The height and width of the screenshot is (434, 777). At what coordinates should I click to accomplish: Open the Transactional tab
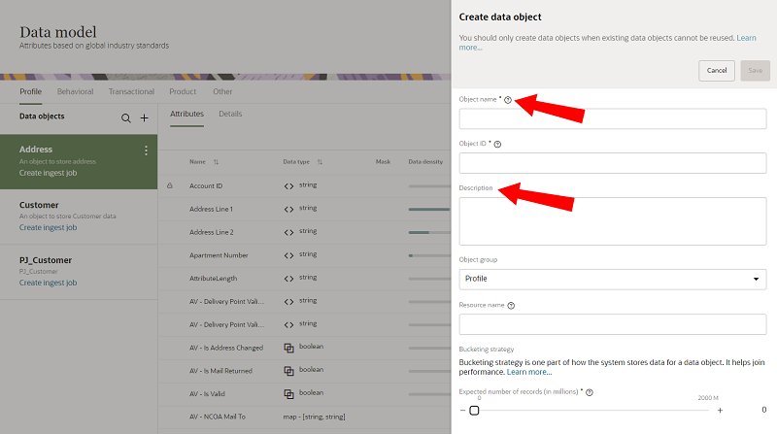click(x=131, y=91)
